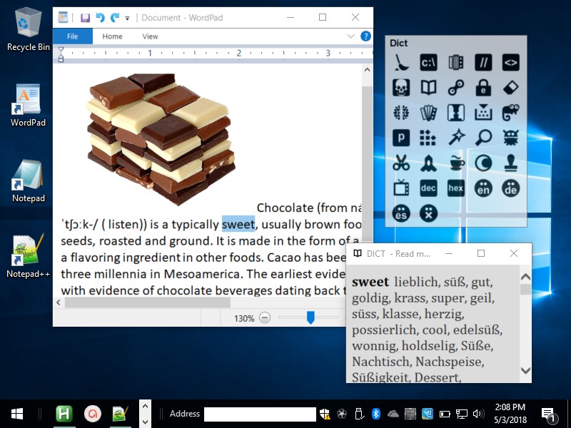The width and height of the screenshot is (571, 428).
Task: Click the open book icon in Dict panel
Action: pyautogui.click(x=428, y=88)
